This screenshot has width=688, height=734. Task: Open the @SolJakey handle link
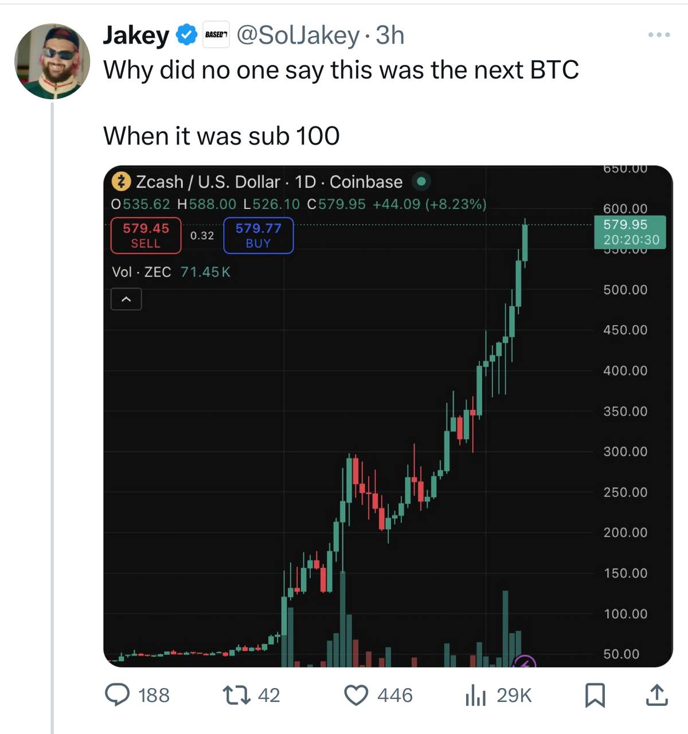click(298, 36)
